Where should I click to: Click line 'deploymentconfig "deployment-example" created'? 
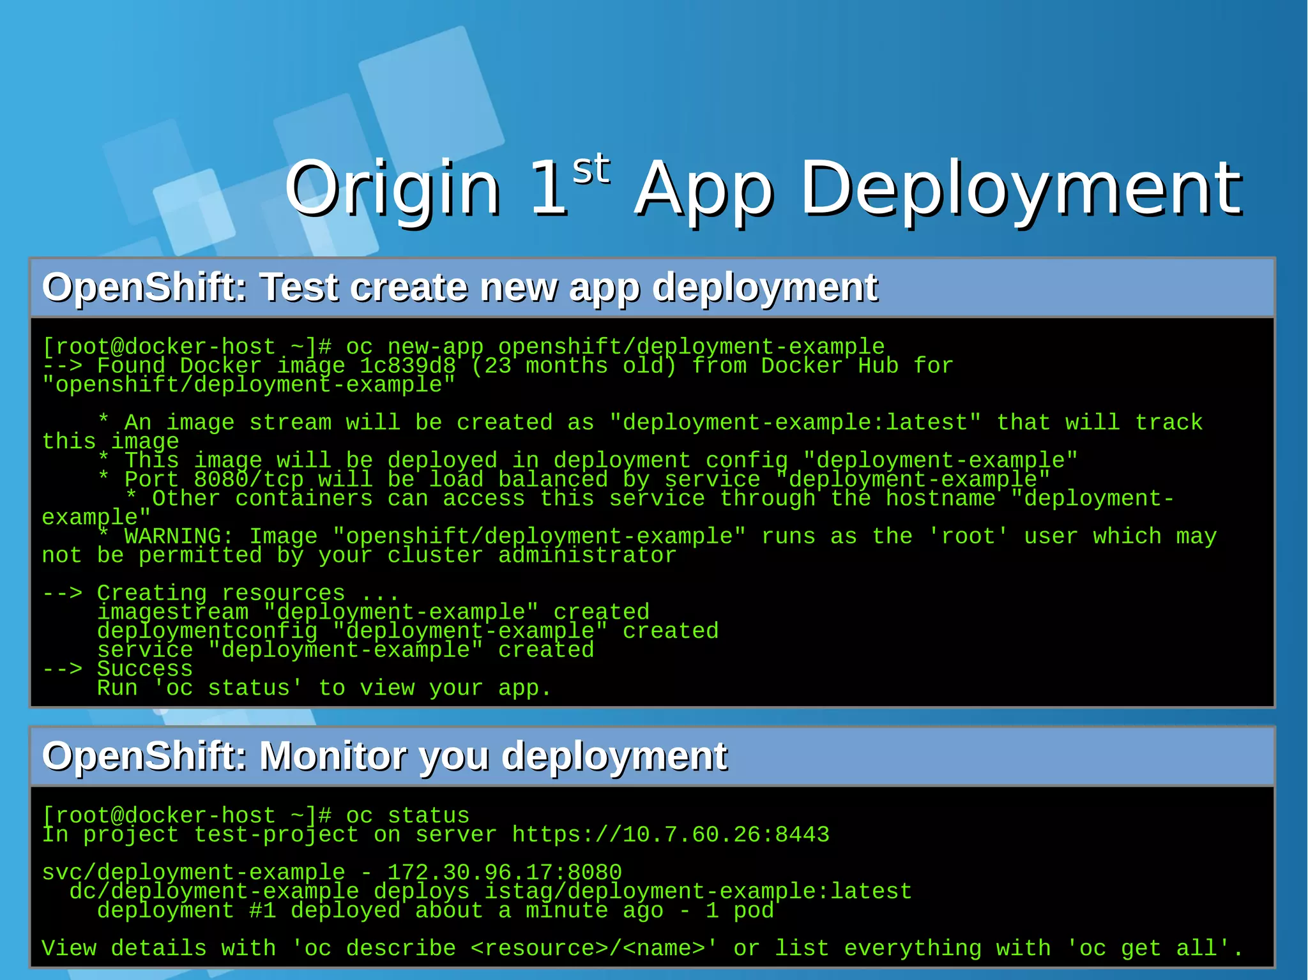pos(407,631)
